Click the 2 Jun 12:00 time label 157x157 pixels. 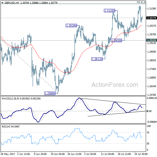(24, 154)
